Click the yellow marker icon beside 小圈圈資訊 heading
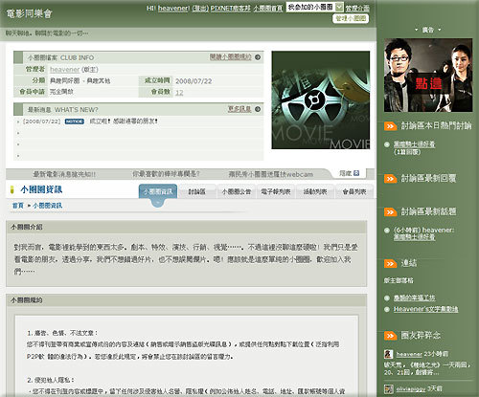Viewport: 479px width, 397px height. click(12, 189)
